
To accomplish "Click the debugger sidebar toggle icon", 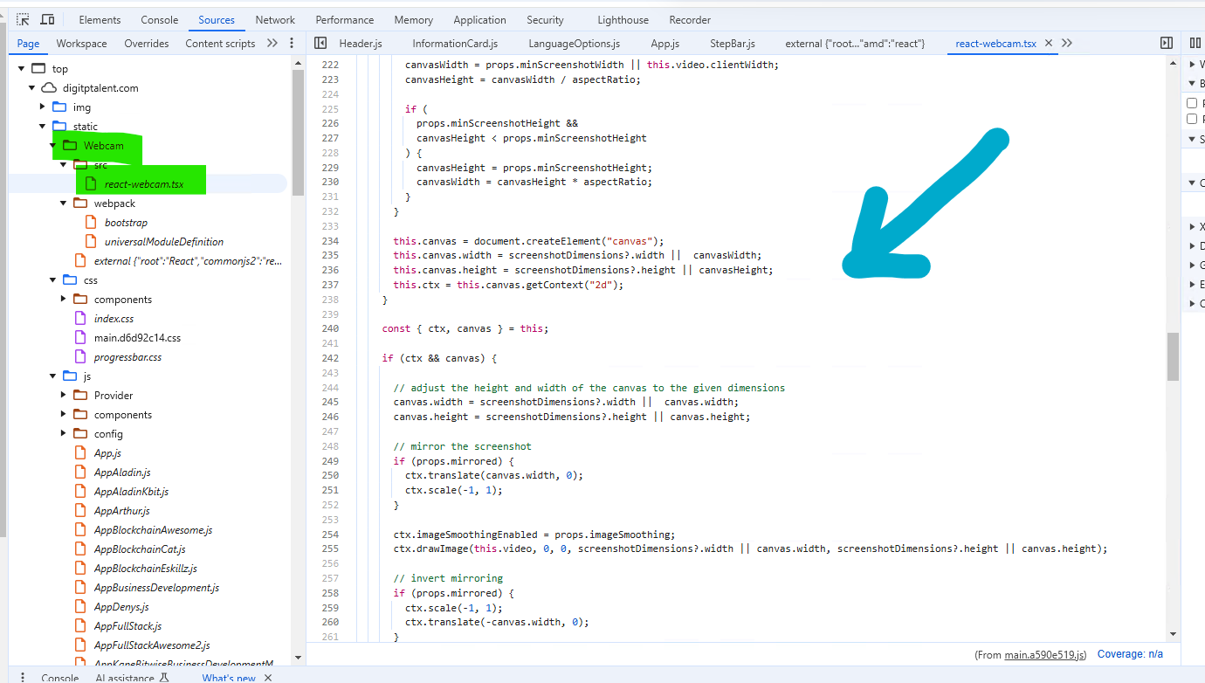I will click(1166, 43).
